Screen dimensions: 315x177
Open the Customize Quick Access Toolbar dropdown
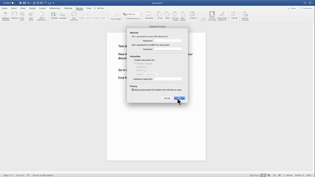(53, 3)
